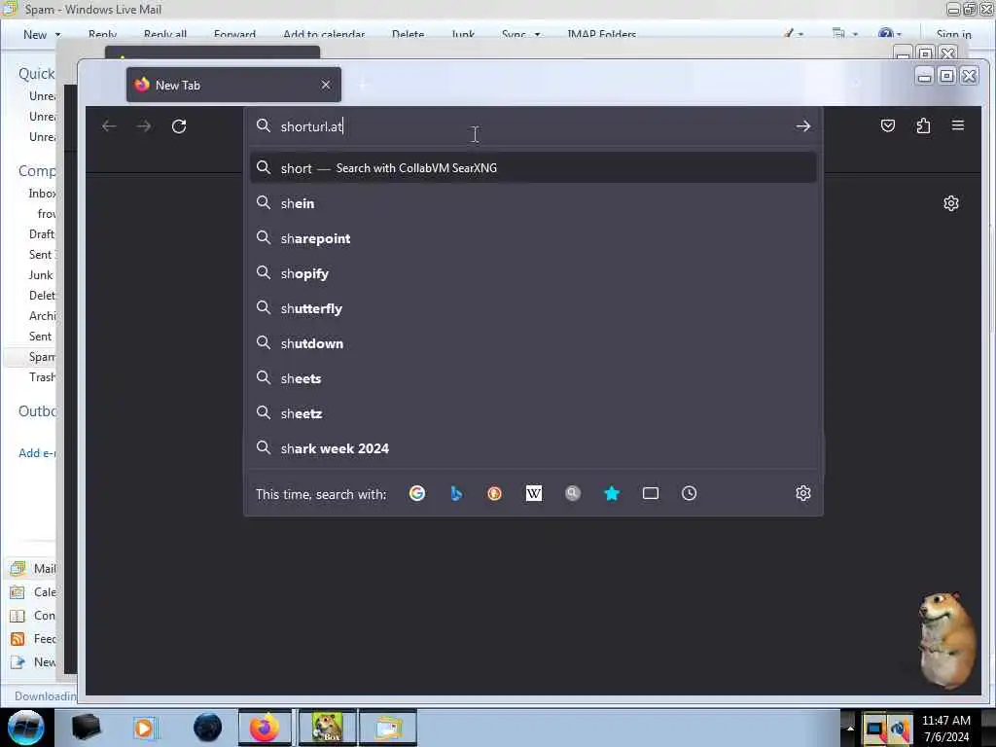Click the go arrow in address bar
Screen dimensions: 996x747
(x=802, y=126)
